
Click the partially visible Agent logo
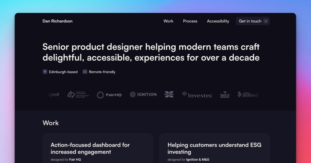pyautogui.click(x=54, y=94)
